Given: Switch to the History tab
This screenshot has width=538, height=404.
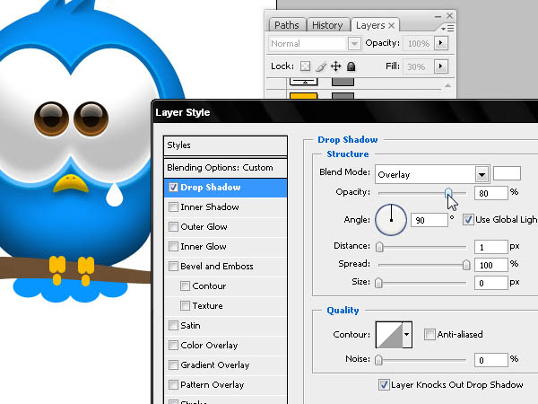Looking at the screenshot, I should [327, 25].
